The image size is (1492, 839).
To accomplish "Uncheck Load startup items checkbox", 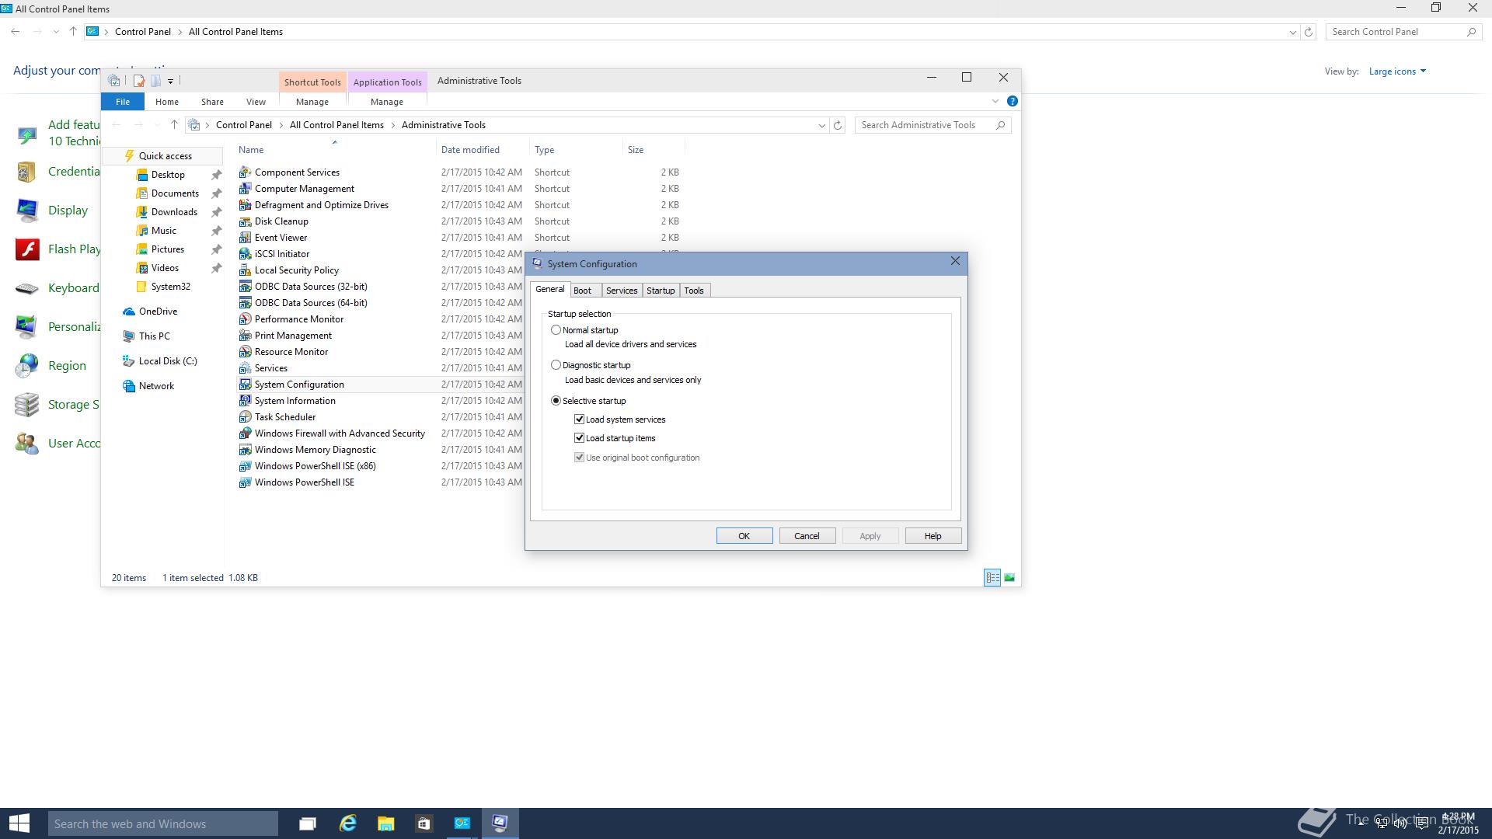I will (579, 438).
